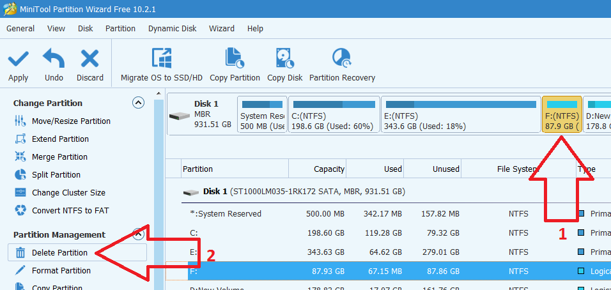Sort by Partition column header
The image size is (611, 290).
[x=235, y=169]
